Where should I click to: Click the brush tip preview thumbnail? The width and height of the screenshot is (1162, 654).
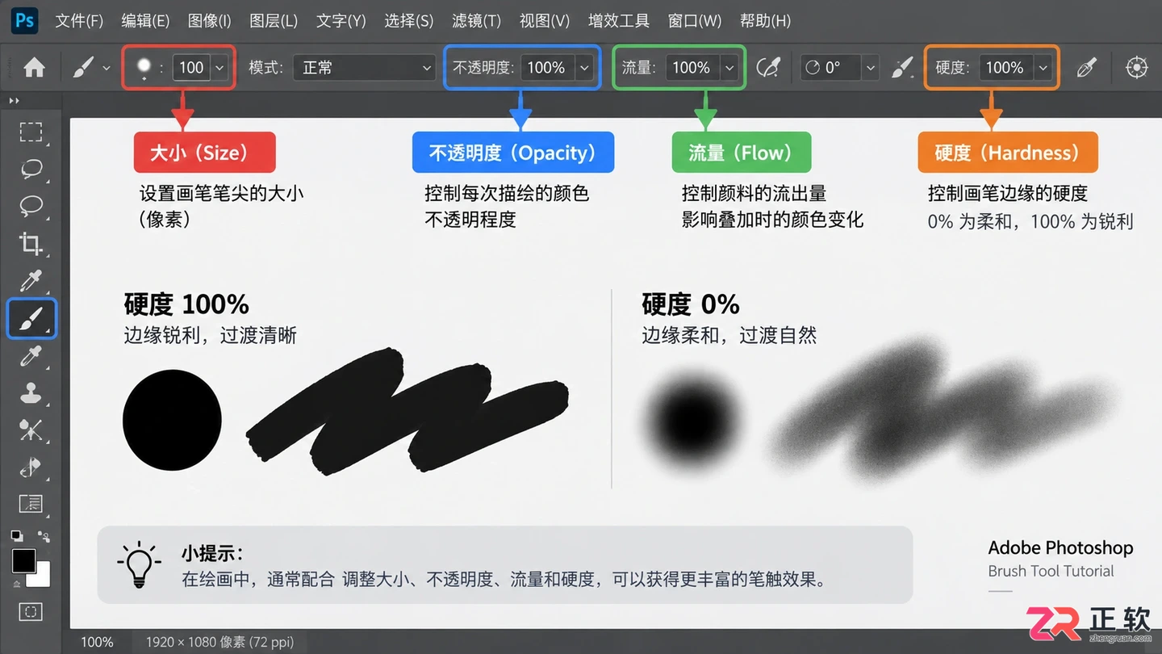pyautogui.click(x=144, y=67)
